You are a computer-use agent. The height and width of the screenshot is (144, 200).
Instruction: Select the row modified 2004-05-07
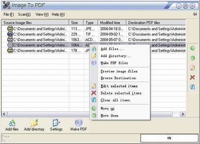[94, 40]
